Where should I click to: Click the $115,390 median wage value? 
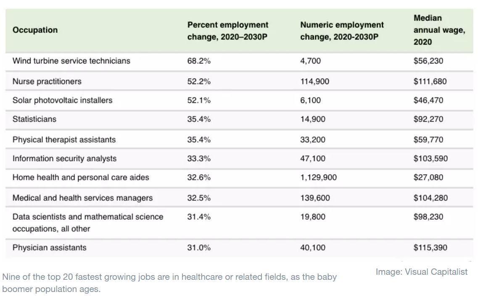click(x=430, y=248)
